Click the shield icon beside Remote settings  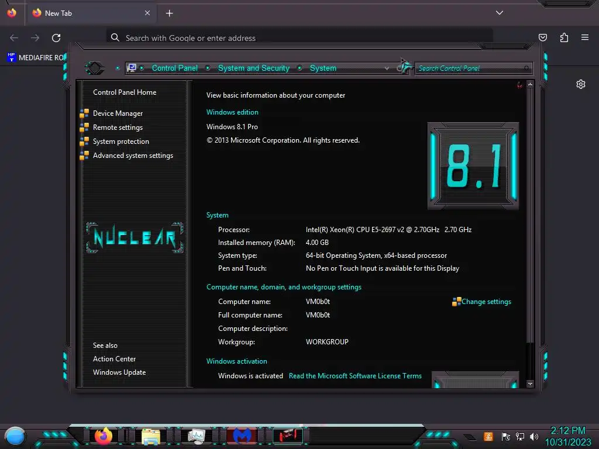pyautogui.click(x=84, y=127)
